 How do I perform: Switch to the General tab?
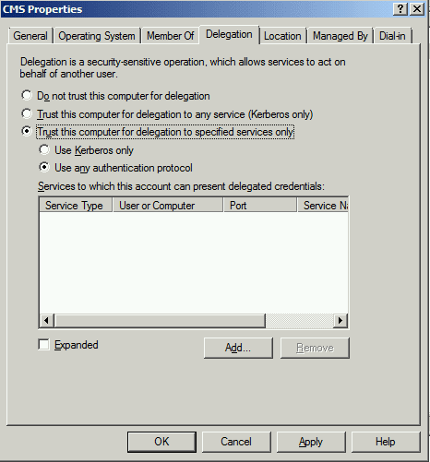(x=30, y=36)
